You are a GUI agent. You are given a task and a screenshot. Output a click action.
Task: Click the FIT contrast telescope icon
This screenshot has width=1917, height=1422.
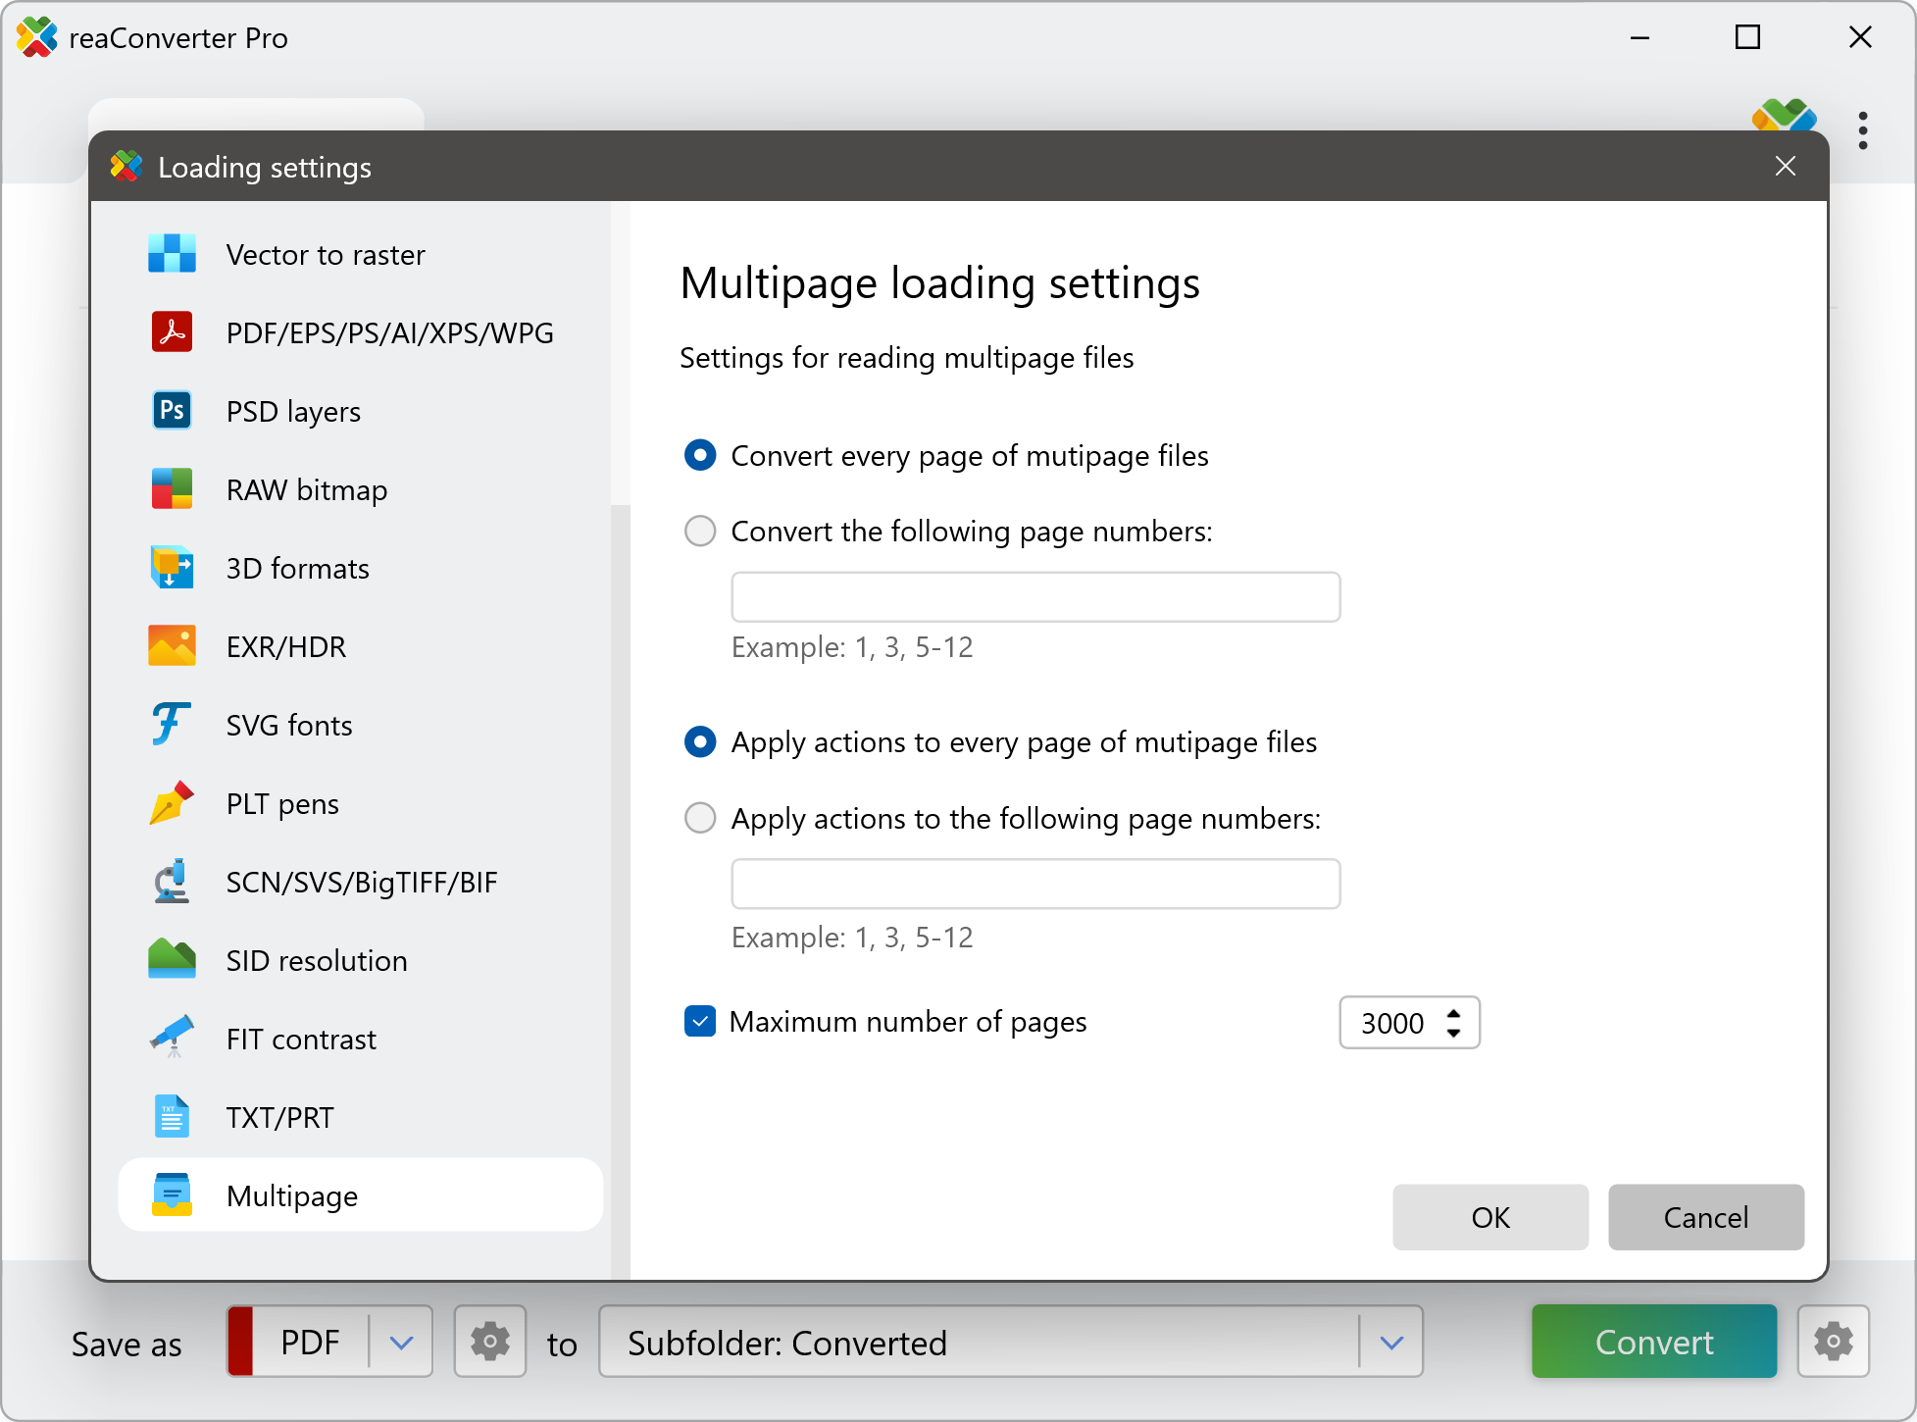click(x=172, y=1038)
